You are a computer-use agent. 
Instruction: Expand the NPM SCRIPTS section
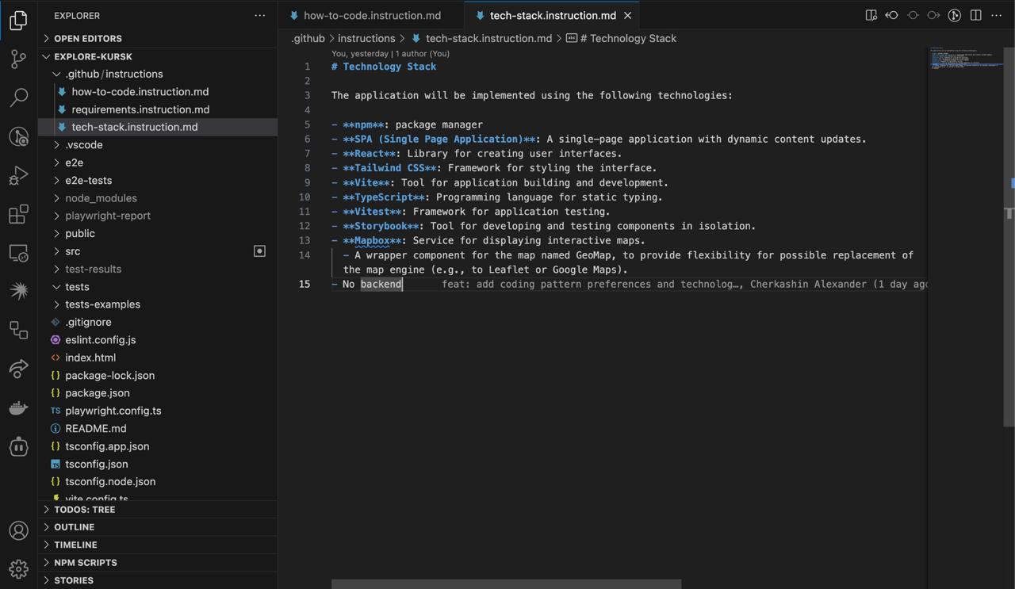(85, 563)
